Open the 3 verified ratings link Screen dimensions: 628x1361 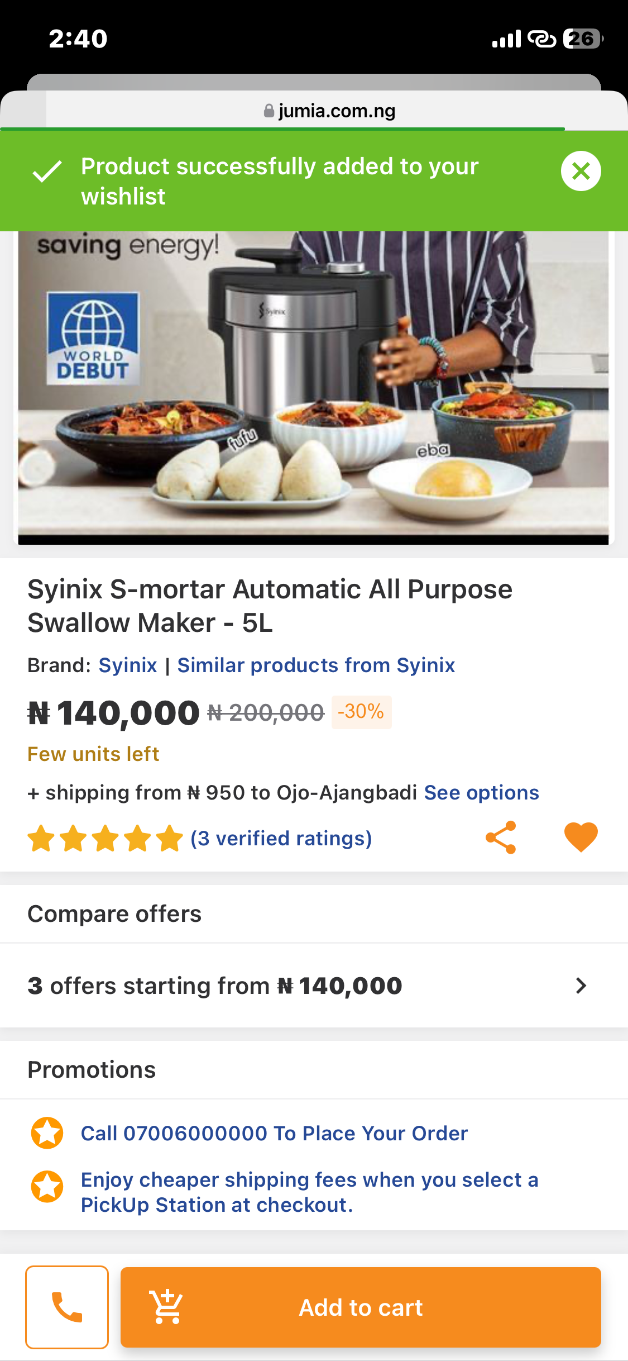[281, 839]
